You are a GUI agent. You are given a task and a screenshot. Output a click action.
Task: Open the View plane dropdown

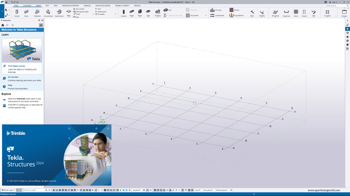pos(208,190)
